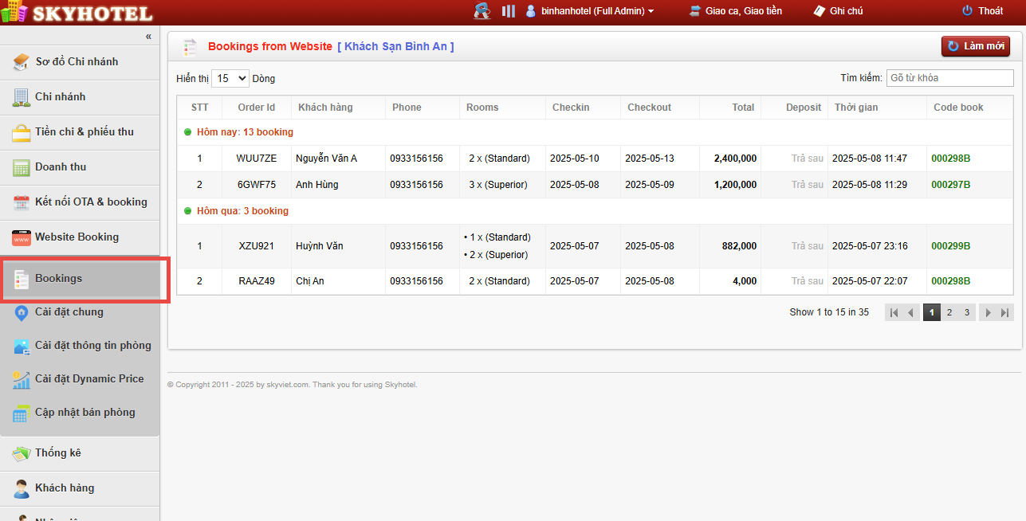Screen dimensions: 1026x521
Task: Click the three-bar icon in top header
Action: 508,11
